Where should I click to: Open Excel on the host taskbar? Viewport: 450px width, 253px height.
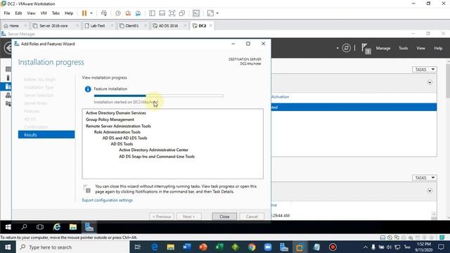[x=219, y=247]
